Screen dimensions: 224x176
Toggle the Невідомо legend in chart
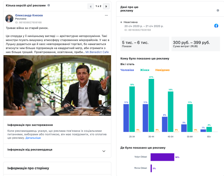[162, 70]
